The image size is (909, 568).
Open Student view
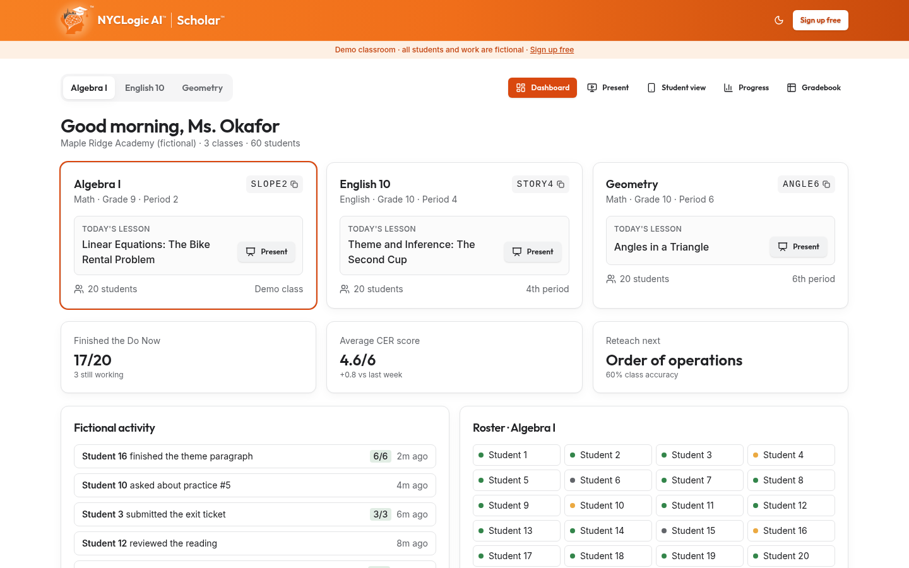pos(676,88)
